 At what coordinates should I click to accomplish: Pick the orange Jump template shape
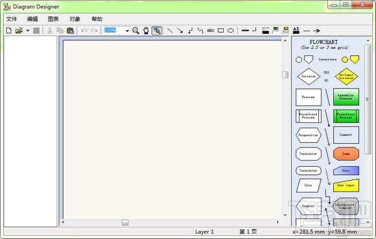[346, 154]
